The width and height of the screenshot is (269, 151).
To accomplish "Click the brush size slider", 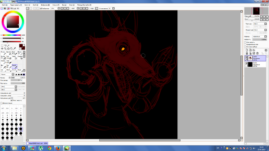I will point(18,78).
